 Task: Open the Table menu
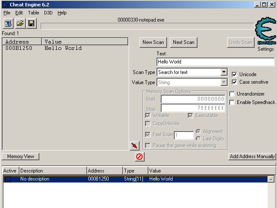click(x=33, y=13)
